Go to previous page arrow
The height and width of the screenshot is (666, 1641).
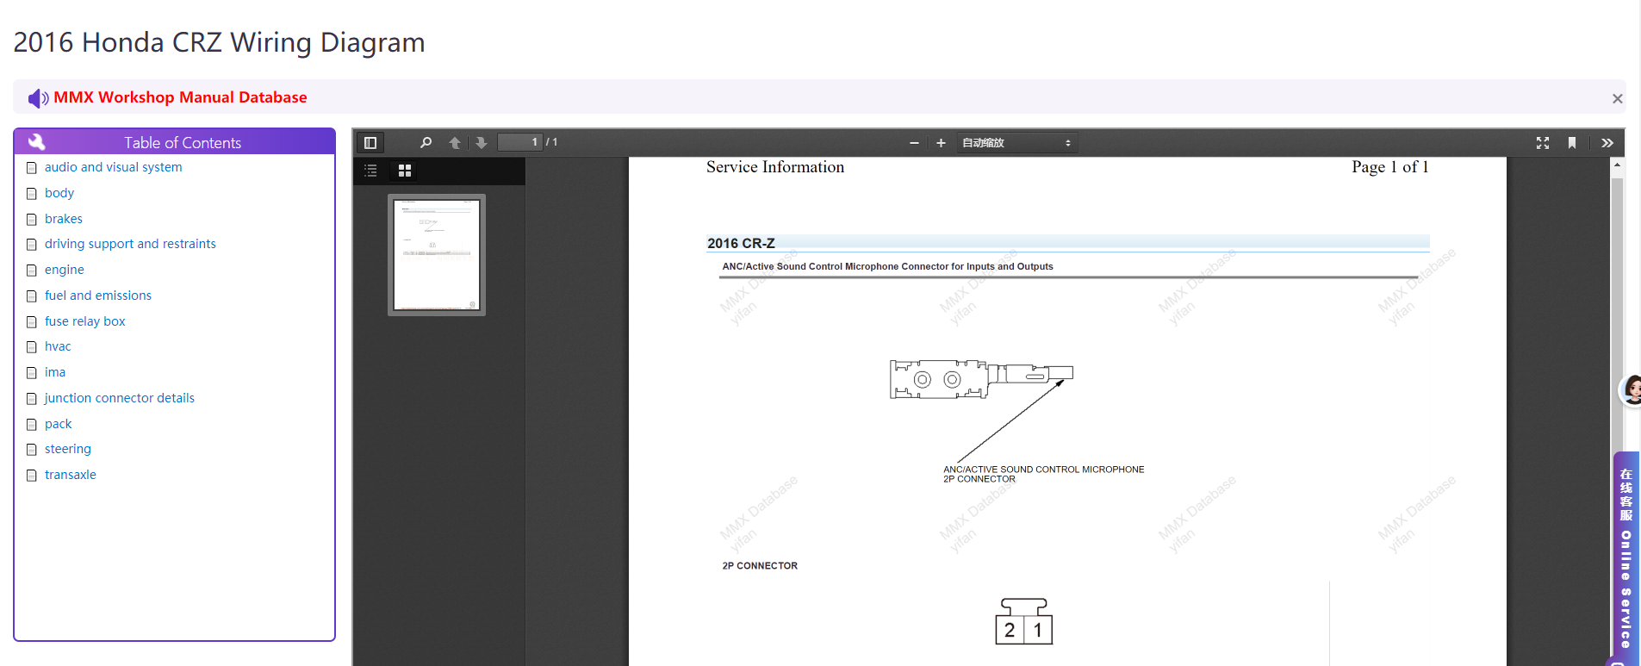point(455,143)
